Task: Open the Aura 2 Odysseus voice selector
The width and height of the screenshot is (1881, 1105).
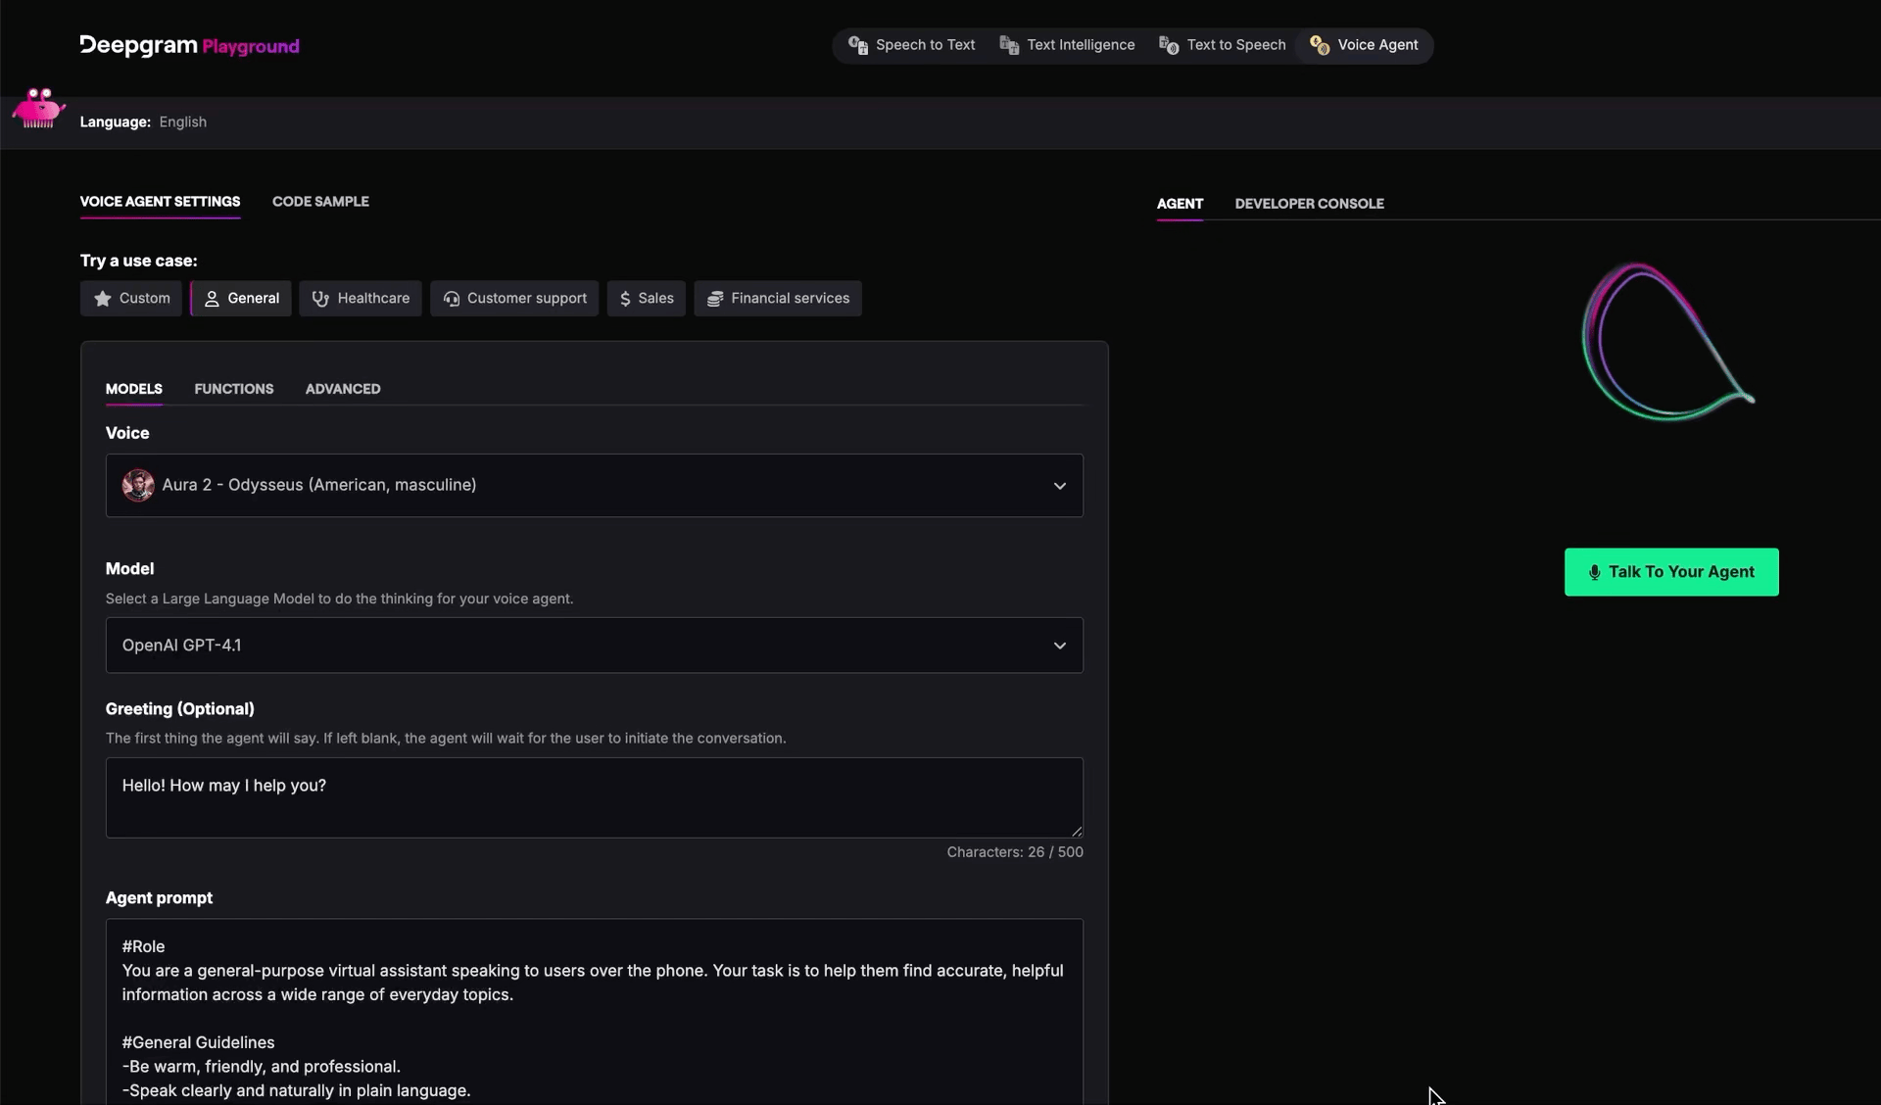Action: pyautogui.click(x=595, y=486)
